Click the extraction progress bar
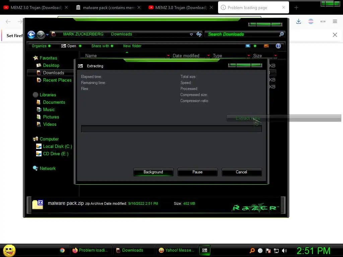 171,129
